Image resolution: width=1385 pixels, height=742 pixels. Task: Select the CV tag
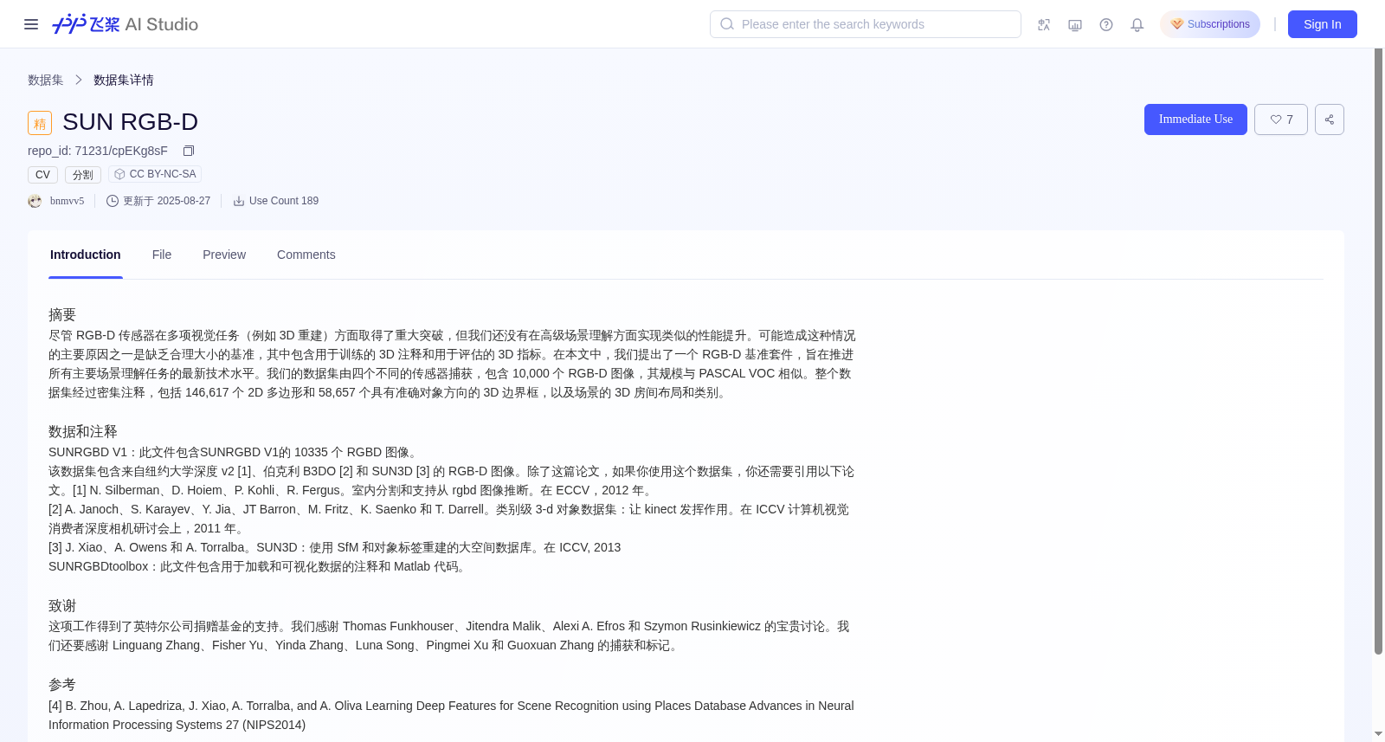coord(43,175)
